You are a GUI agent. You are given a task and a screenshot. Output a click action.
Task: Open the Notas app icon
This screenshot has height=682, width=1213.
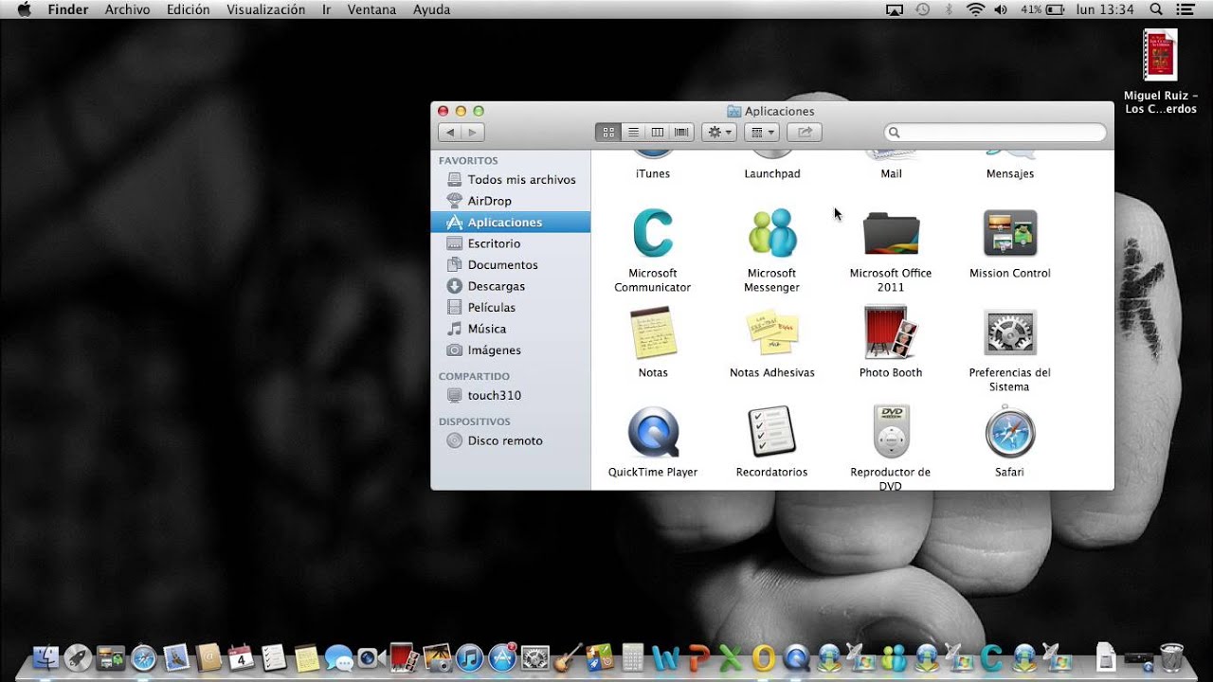tap(653, 332)
